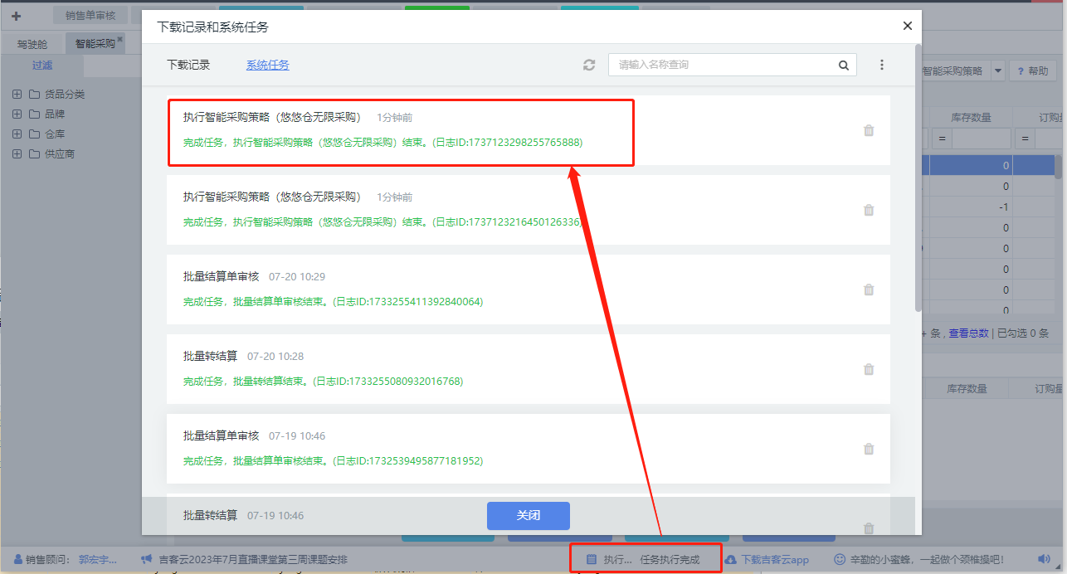Screen dimensions: 1067x574
Task: Click the 请输入名称查询 search input
Action: click(722, 65)
